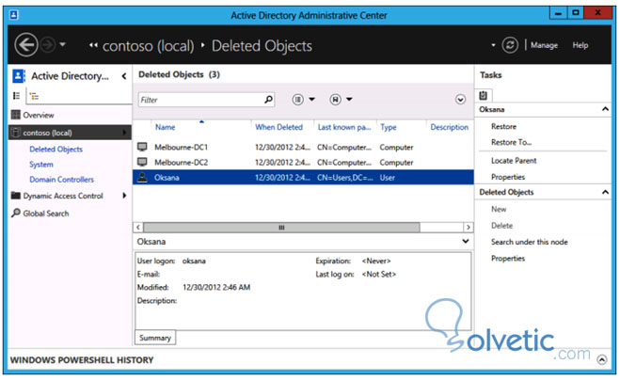Click Restore task
Image resolution: width=620 pixels, height=380 pixels.
click(x=503, y=127)
